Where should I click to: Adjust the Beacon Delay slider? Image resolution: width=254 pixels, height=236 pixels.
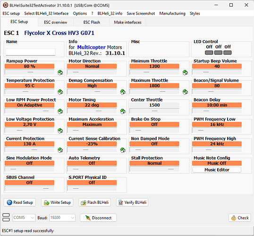point(217,111)
